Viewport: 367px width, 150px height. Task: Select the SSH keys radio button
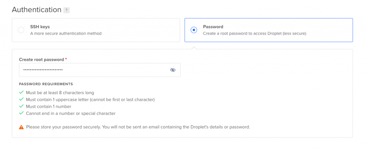coord(21,30)
